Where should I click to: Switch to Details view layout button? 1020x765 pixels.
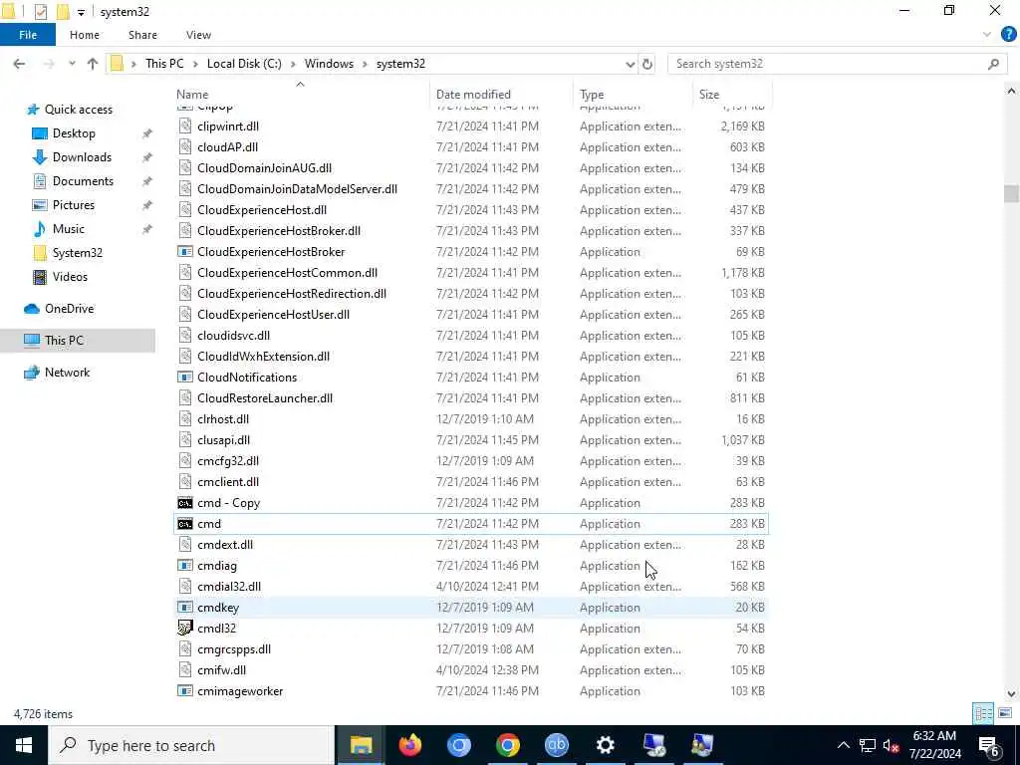click(x=983, y=713)
